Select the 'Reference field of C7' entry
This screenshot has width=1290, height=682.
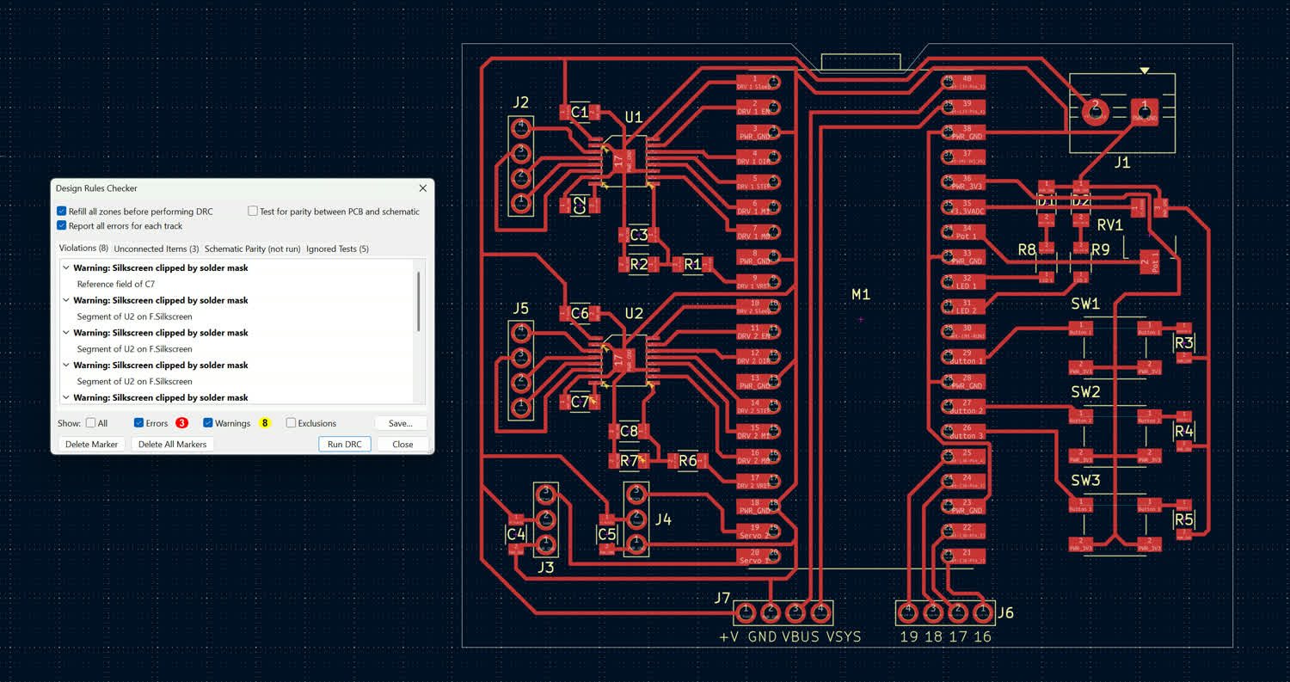tap(116, 284)
